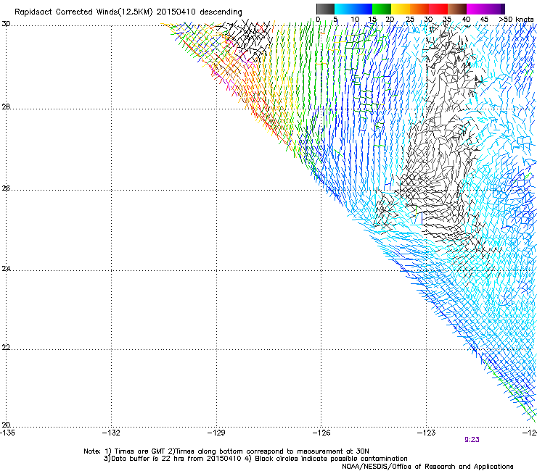Pick the yellow 20-25 knots color band
537x471 pixels.
[x=401, y=9]
